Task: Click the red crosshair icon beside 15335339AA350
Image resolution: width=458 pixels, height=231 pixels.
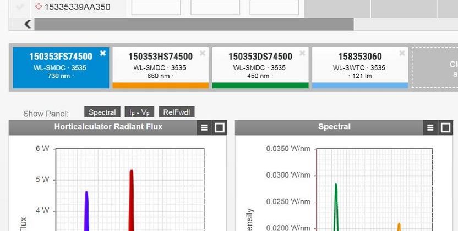Action: [x=39, y=7]
